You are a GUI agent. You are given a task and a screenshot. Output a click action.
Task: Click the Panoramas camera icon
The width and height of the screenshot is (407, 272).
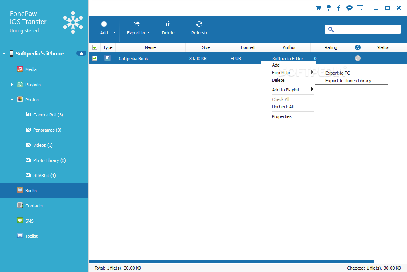click(x=28, y=130)
